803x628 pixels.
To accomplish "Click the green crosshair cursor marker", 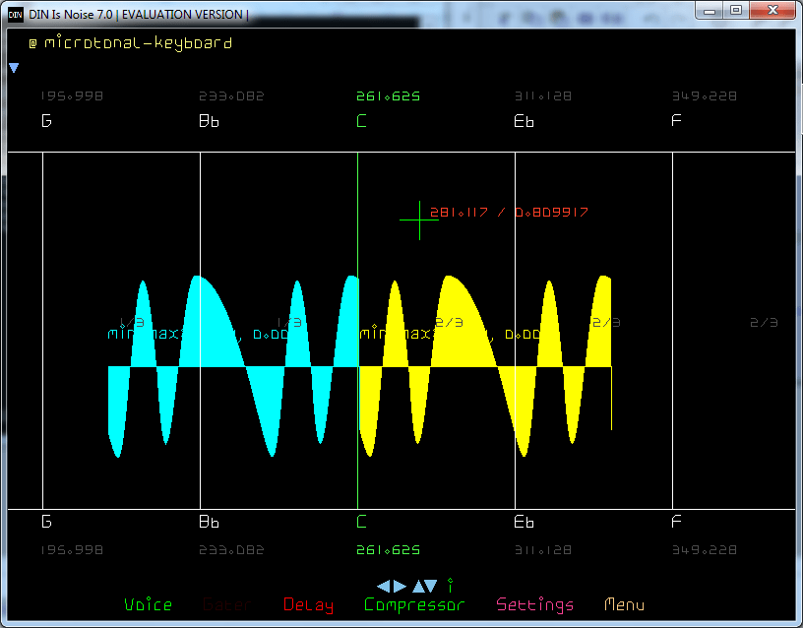I will (419, 220).
